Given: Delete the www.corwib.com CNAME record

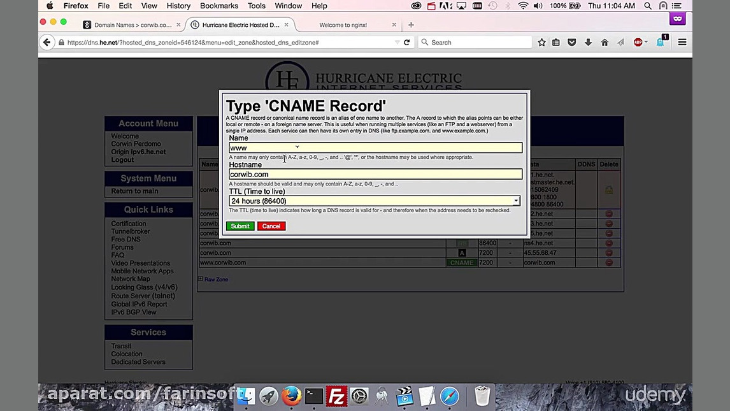Looking at the screenshot, I should pyautogui.click(x=608, y=263).
